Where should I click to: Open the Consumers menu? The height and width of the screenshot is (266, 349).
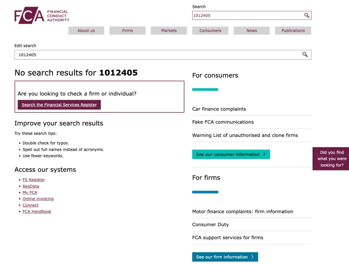(x=210, y=31)
